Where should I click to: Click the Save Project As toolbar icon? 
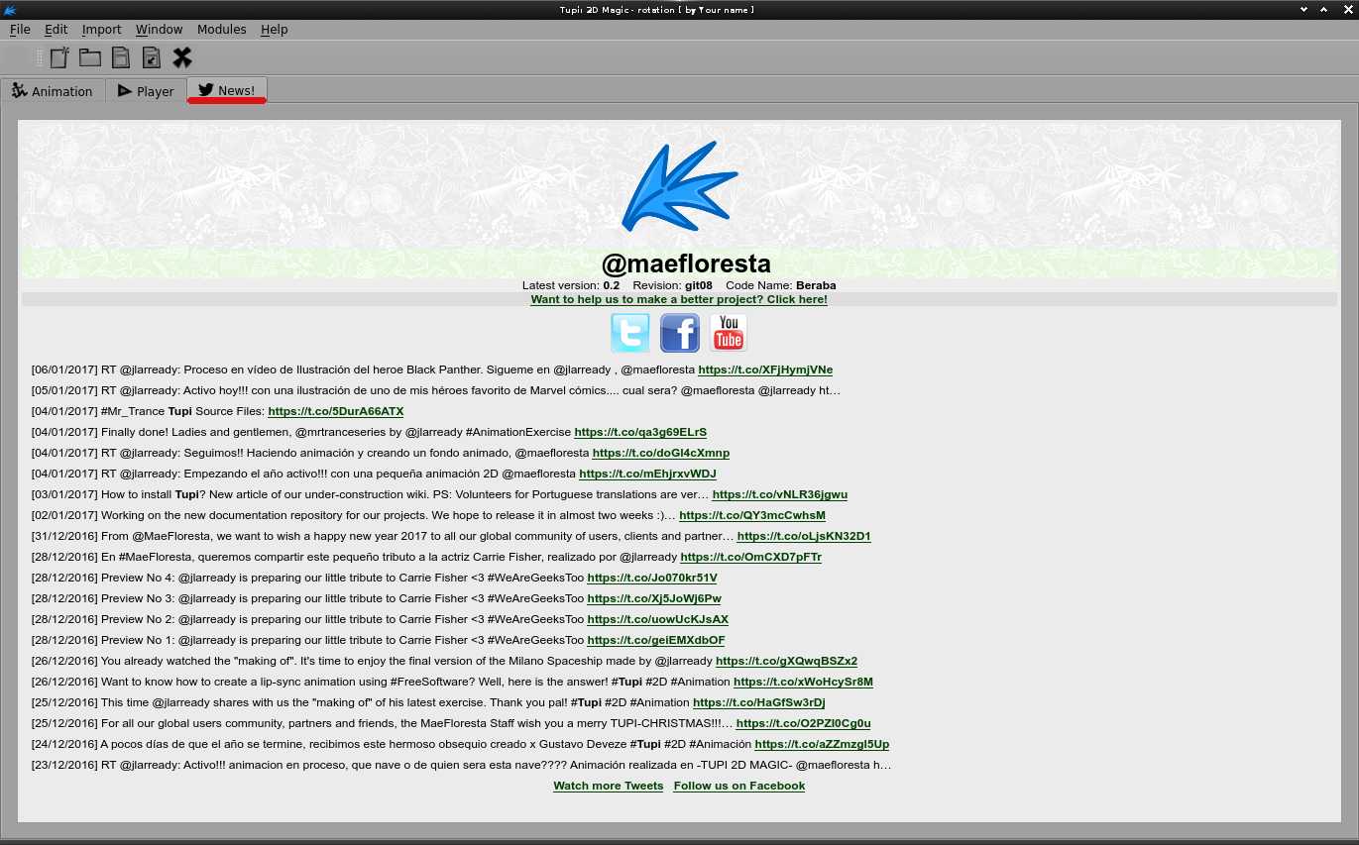click(152, 57)
